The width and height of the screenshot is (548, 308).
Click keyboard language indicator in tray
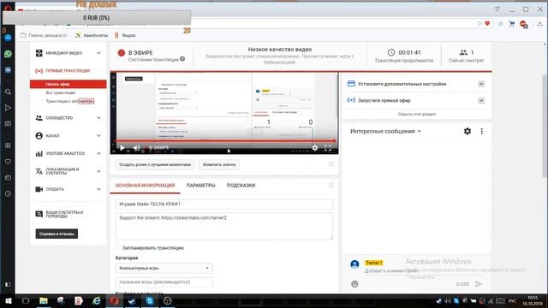coord(512,301)
